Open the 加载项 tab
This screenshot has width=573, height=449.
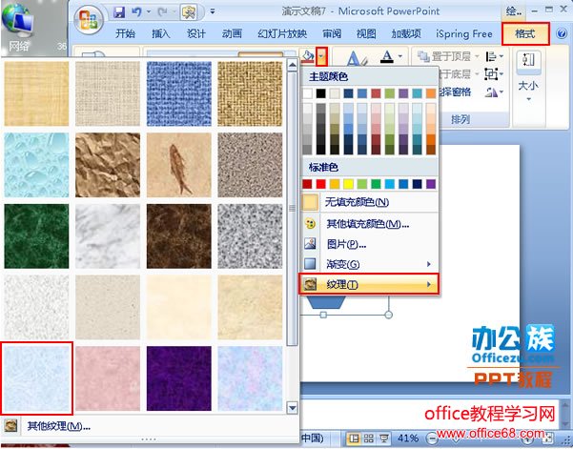pyautogui.click(x=406, y=33)
